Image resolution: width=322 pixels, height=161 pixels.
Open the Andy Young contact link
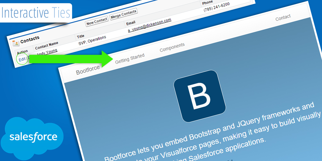click(x=47, y=53)
